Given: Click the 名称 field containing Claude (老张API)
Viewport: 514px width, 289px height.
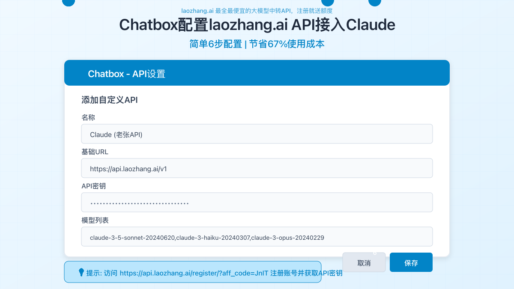Looking at the screenshot, I should pyautogui.click(x=257, y=134).
